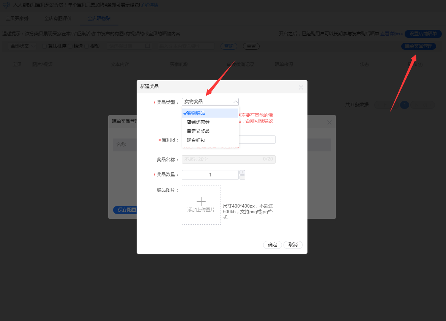Choose 店铺优惠券 from the dropdown list
Viewport: 446px width, 321px height.
pos(198,122)
